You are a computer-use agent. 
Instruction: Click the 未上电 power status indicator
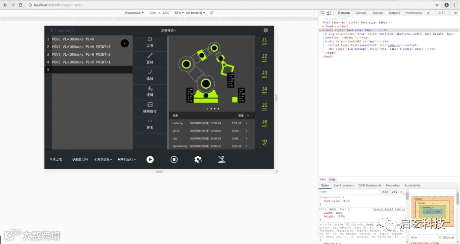[x=56, y=159]
